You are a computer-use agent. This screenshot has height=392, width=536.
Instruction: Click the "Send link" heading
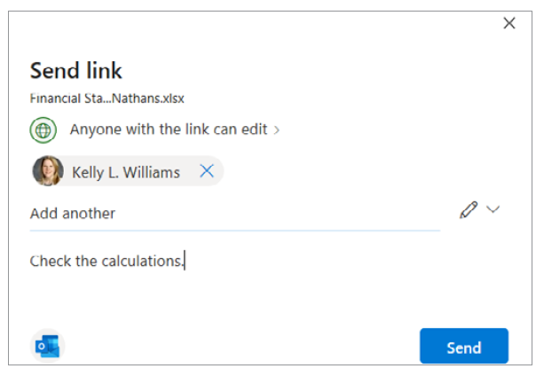pos(76,70)
